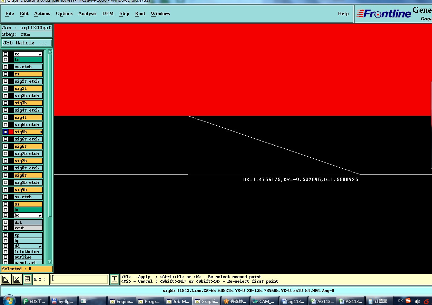Click the down arrow of layer list scrollbar
Image resolution: width=432 pixels, height=305 pixels.
pyautogui.click(x=50, y=262)
